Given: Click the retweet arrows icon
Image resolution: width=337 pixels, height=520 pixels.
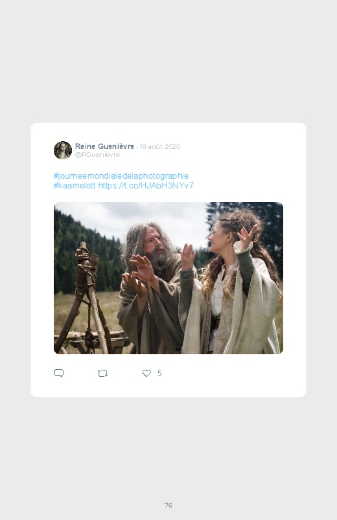Looking at the screenshot, I should [x=102, y=374].
